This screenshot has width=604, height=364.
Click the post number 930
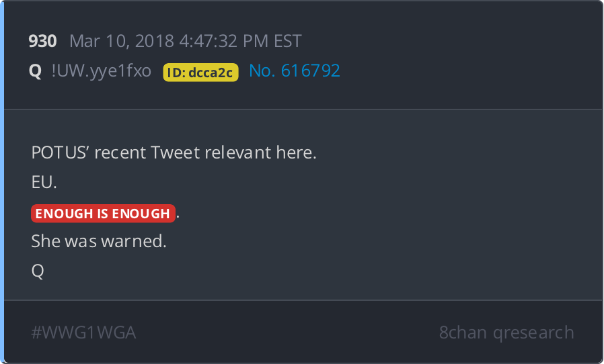(x=42, y=42)
